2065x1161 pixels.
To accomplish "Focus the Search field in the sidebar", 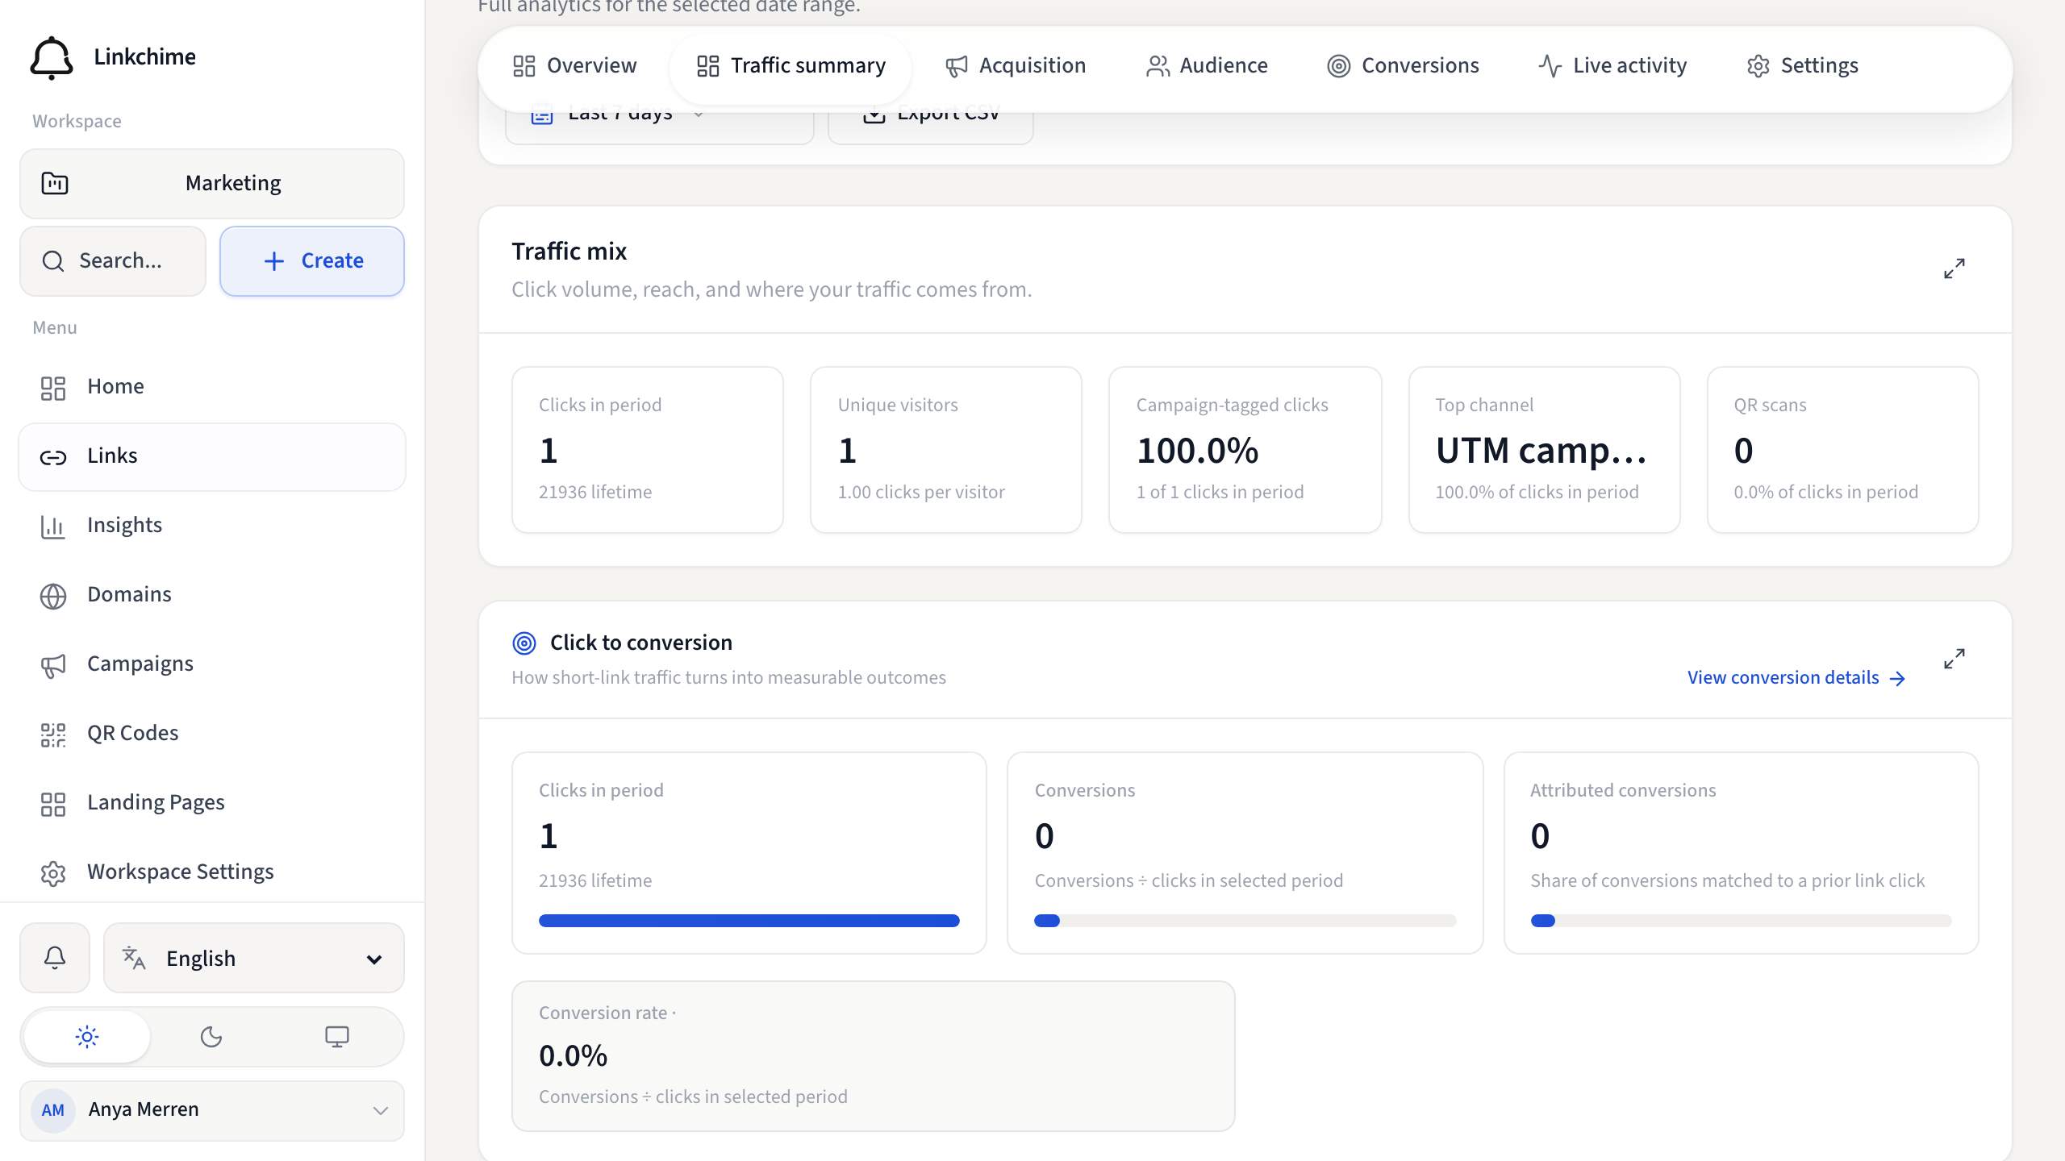I will (x=113, y=261).
